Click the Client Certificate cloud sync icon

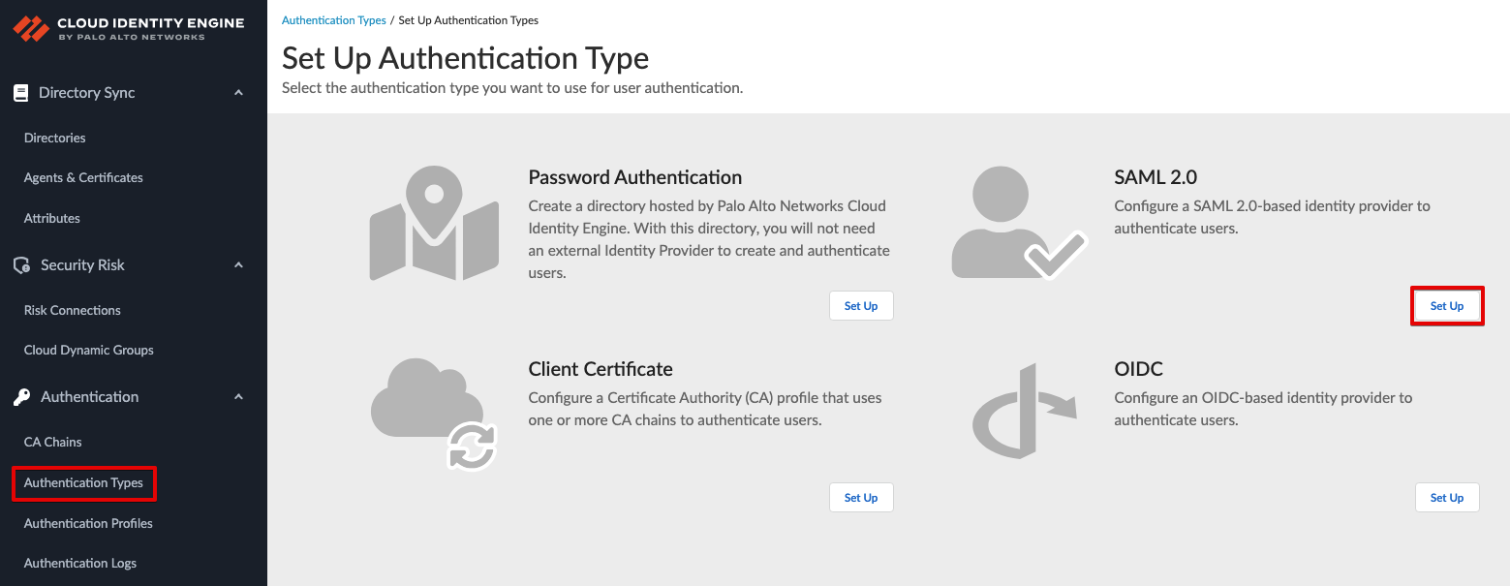click(x=434, y=415)
